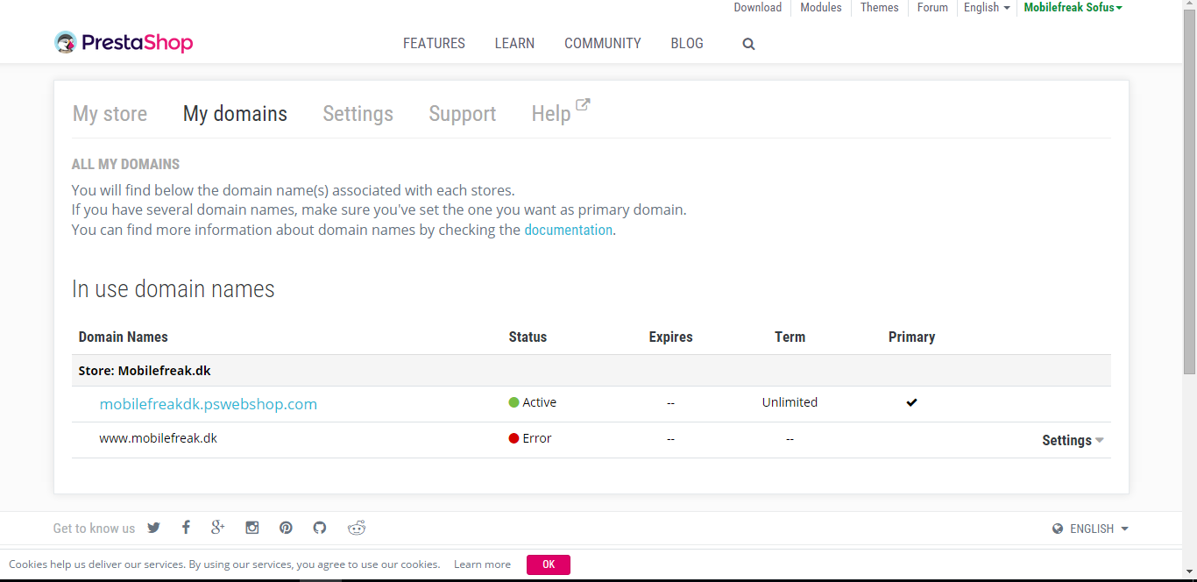Click the Term column header

coord(790,337)
